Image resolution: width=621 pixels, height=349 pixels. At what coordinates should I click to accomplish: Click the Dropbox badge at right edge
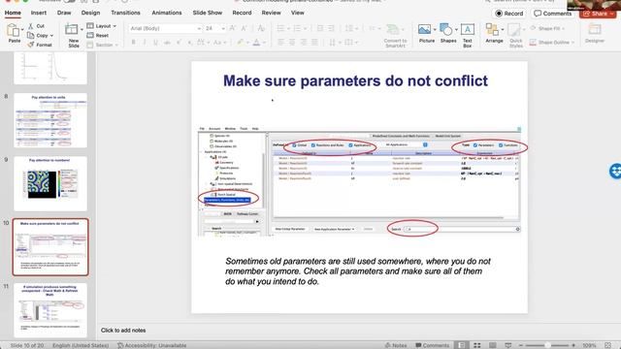coord(615,171)
